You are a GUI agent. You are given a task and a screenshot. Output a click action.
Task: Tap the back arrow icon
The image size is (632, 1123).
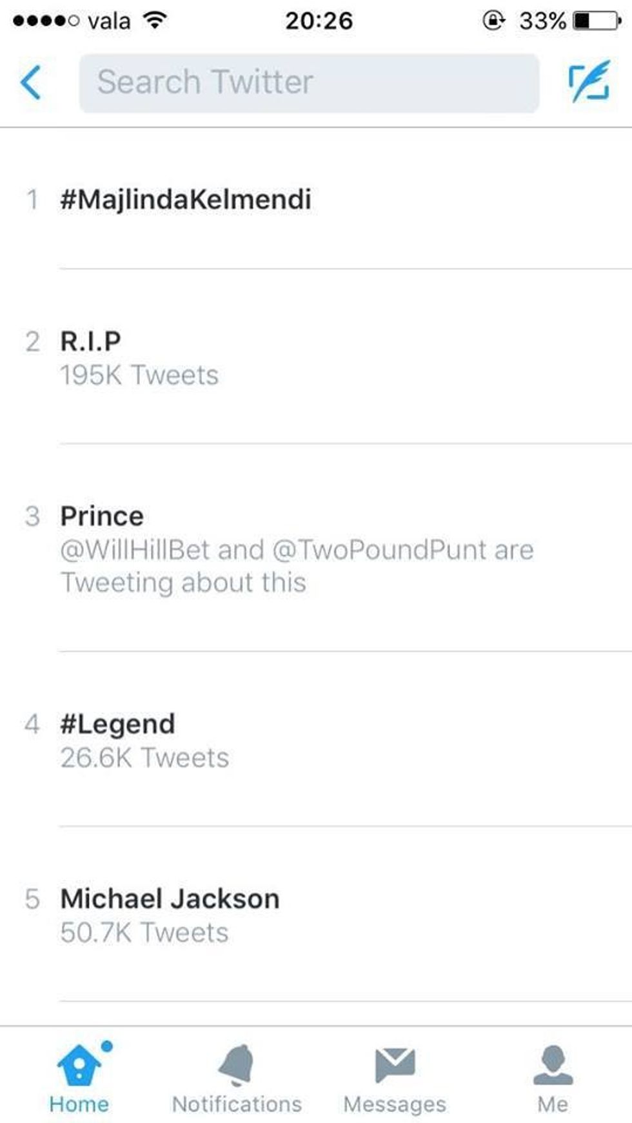[x=31, y=83]
